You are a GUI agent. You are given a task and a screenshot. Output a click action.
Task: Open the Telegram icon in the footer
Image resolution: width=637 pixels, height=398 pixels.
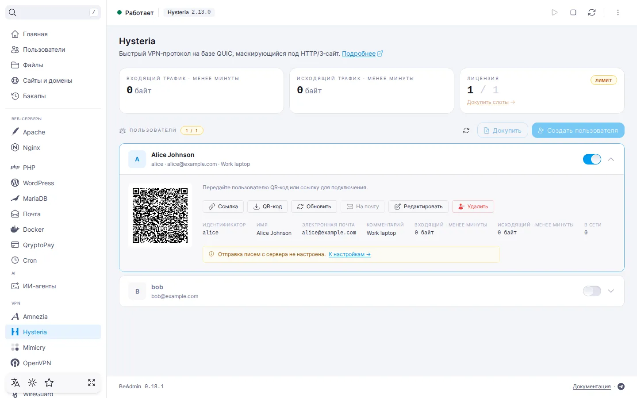tap(621, 387)
